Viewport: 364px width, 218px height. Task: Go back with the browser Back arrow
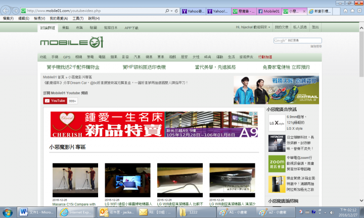pyautogui.click(x=6, y=11)
